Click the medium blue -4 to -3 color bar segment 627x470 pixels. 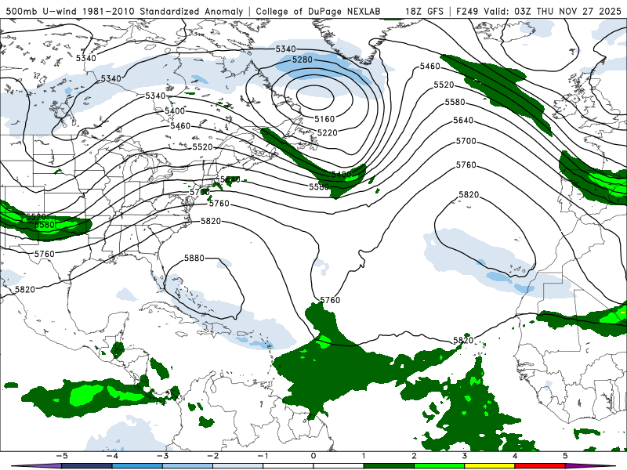[x=137, y=466]
